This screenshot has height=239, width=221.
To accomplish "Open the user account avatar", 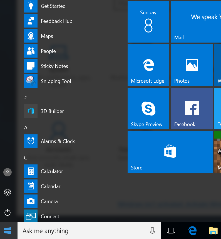I will (x=8, y=172).
